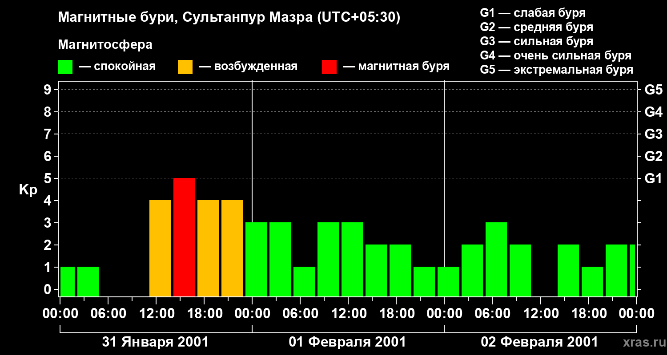Click the 'Магнитосфера' heading
This screenshot has height=355, width=667.
pyautogui.click(x=105, y=45)
